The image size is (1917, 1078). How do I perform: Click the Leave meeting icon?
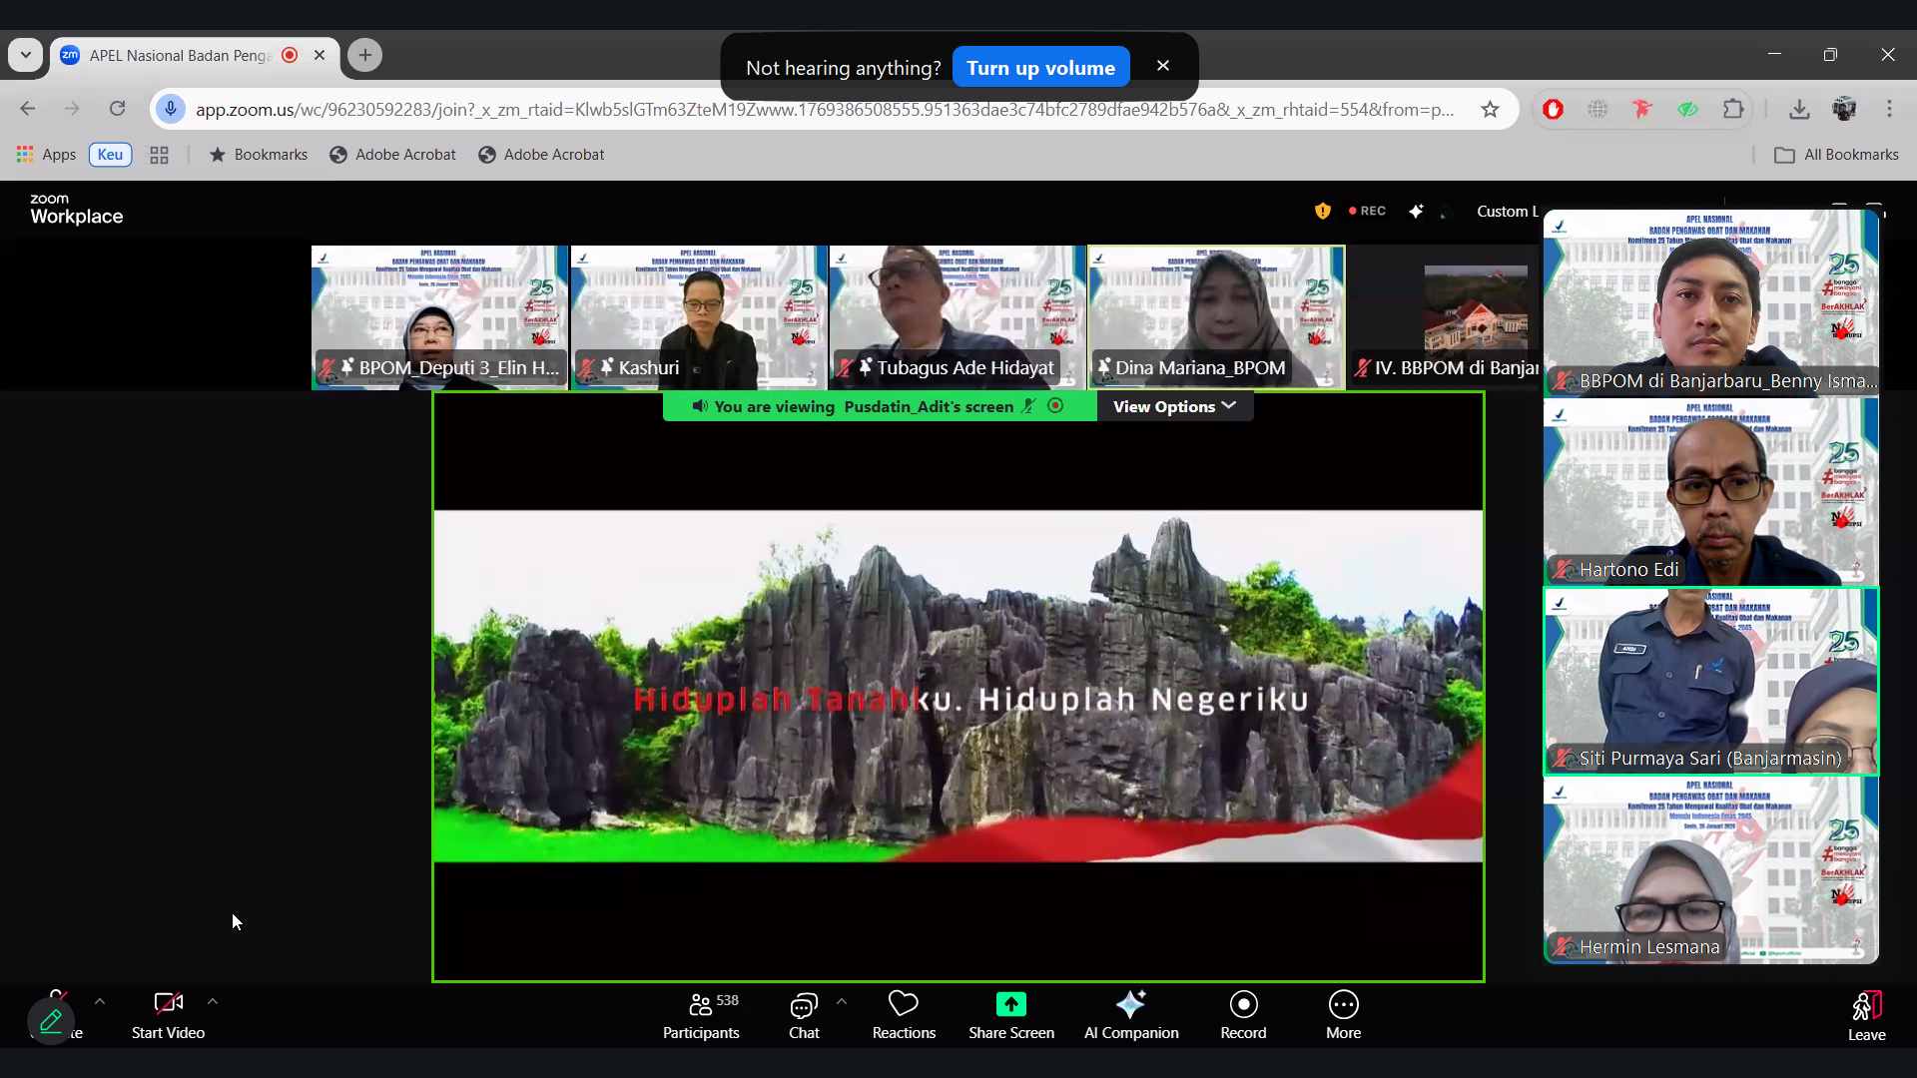coord(1866,1006)
